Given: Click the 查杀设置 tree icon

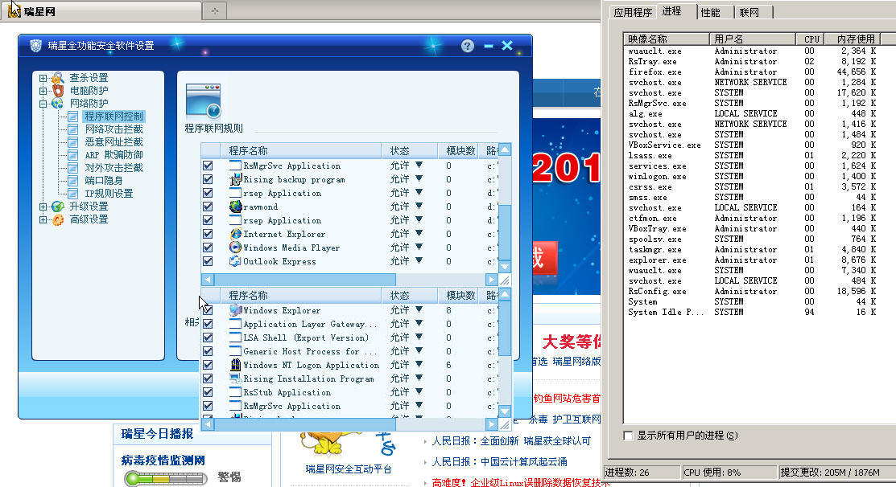Looking at the screenshot, I should point(58,78).
